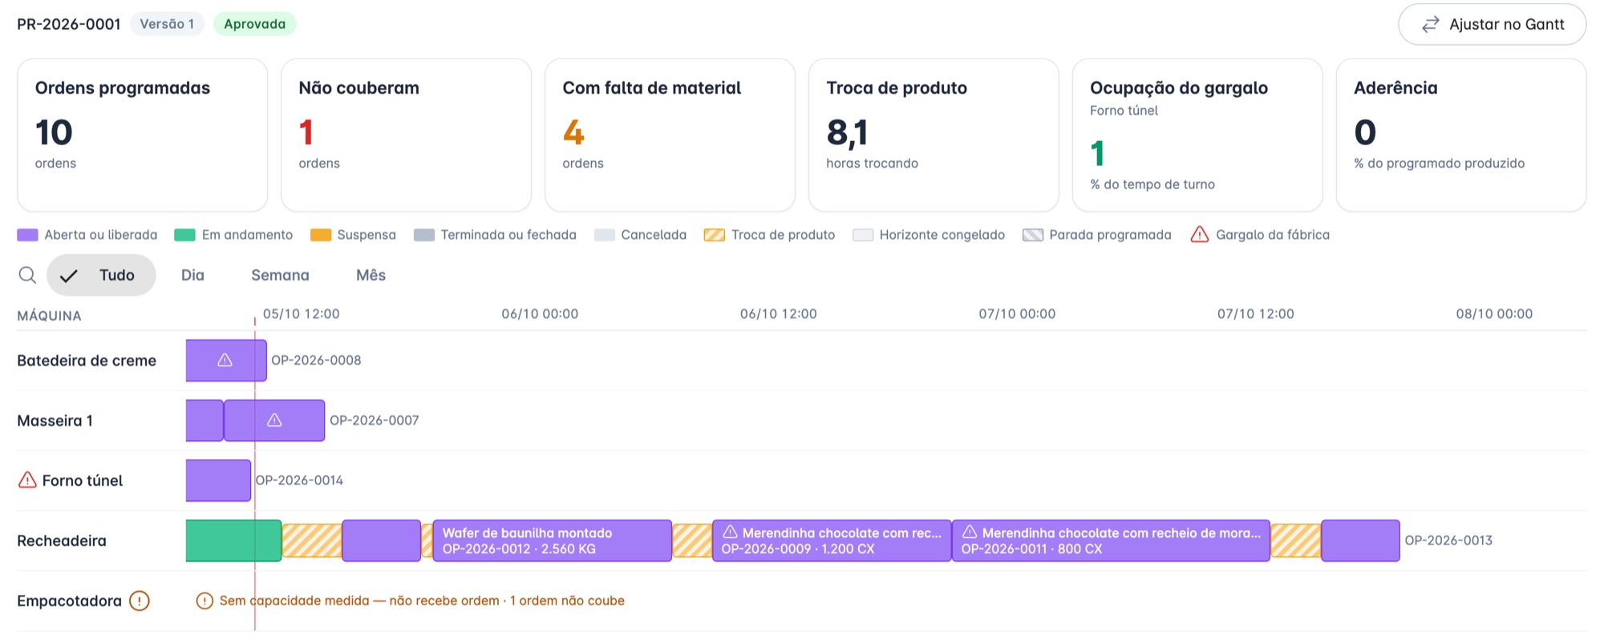Screen dimensions: 1604x643
Task: Click the Horizonte congelado legend swatch
Action: click(863, 235)
